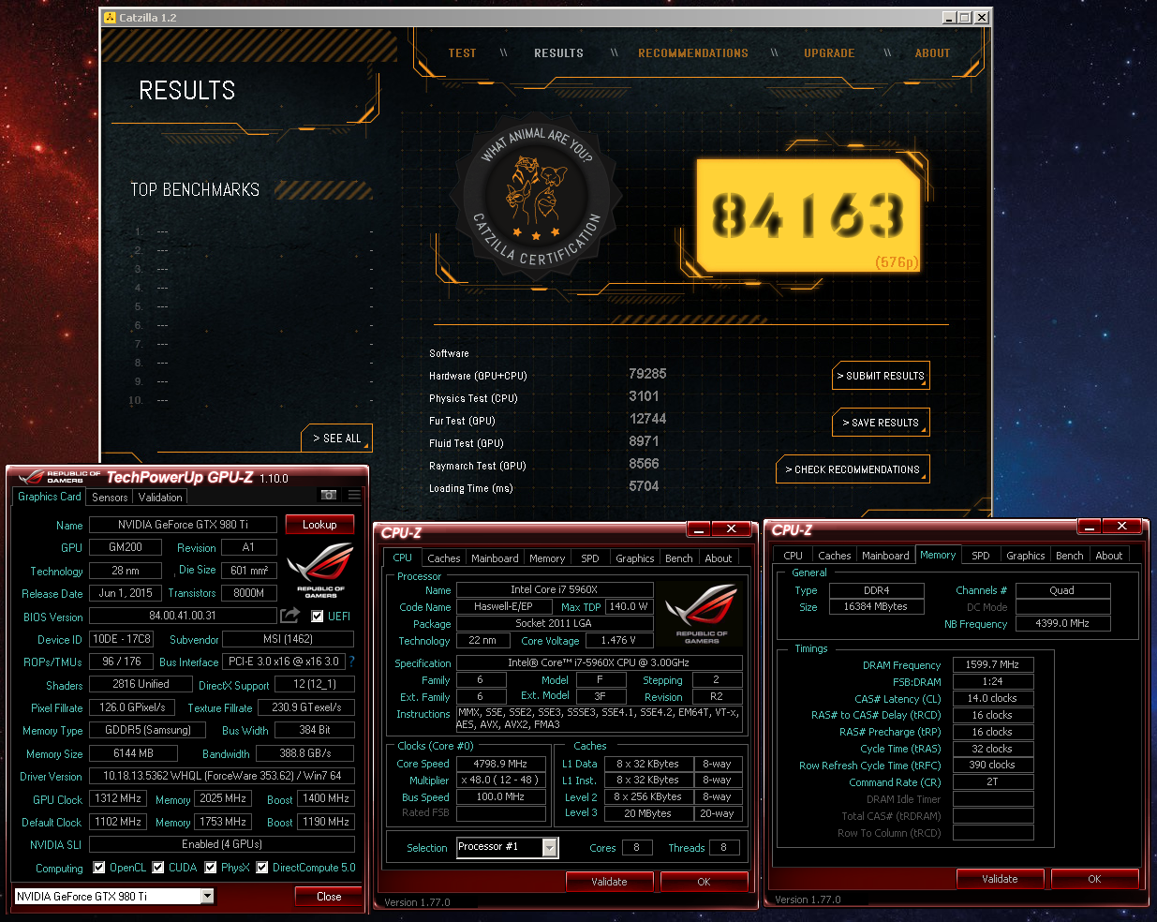Click the Lookup button in GPU-Z
Image resolution: width=1157 pixels, height=922 pixels.
click(319, 525)
